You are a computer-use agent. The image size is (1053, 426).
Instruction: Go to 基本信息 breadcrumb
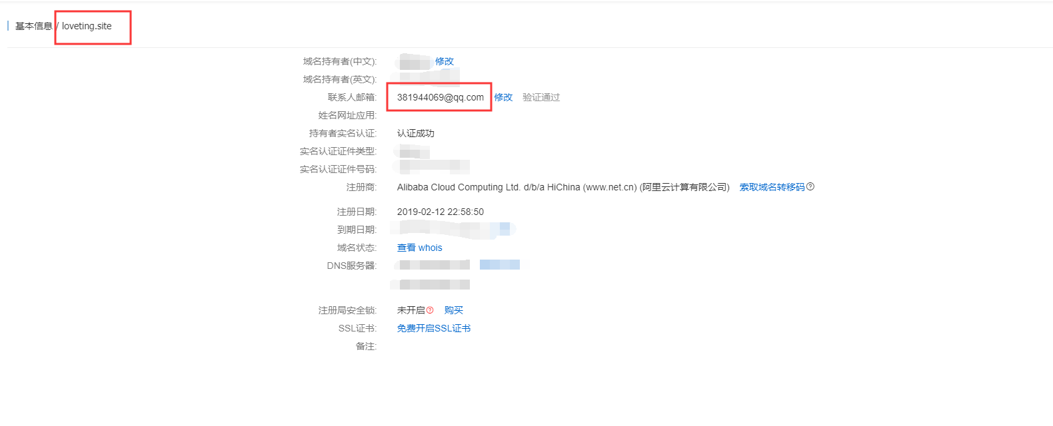[x=33, y=26]
